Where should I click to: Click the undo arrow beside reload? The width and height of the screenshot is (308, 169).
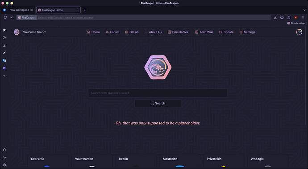[x=12, y=17]
